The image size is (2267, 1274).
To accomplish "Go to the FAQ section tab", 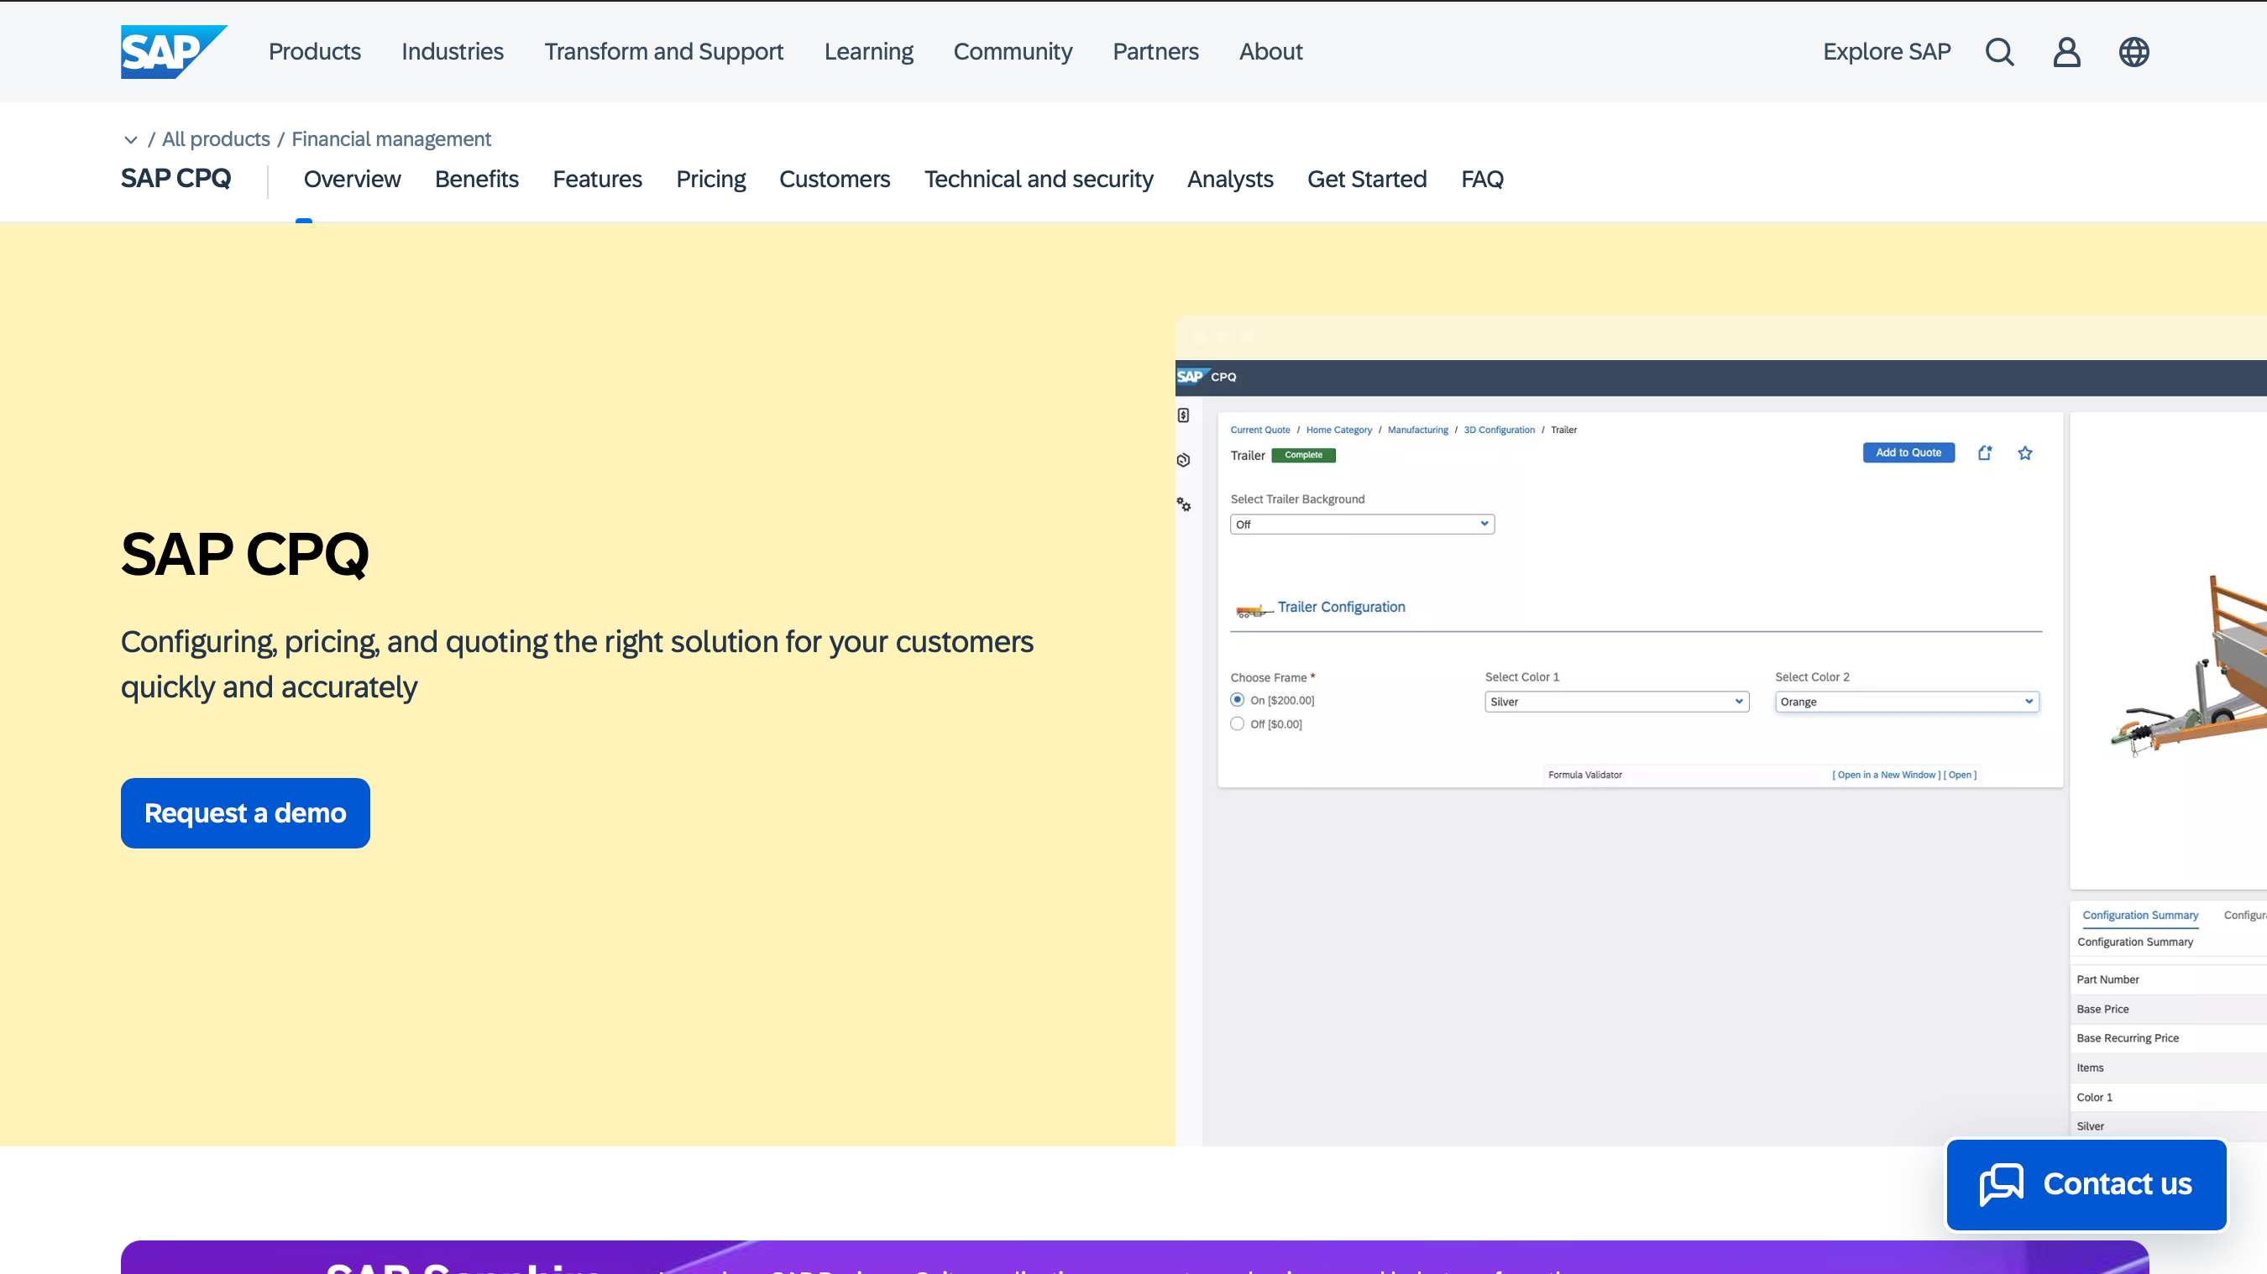I will coord(1482,180).
